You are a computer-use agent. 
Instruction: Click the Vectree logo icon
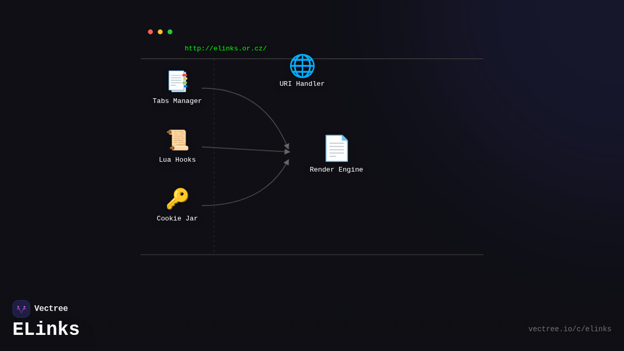coord(21,309)
